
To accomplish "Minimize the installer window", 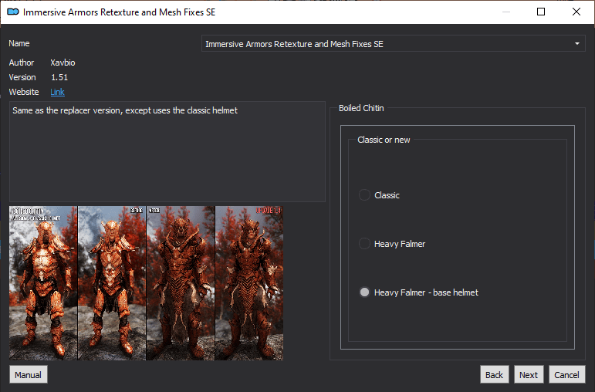I will [x=505, y=12].
